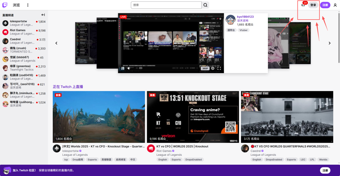
Task: Click the 浏览 browse tab
Action: click(16, 5)
